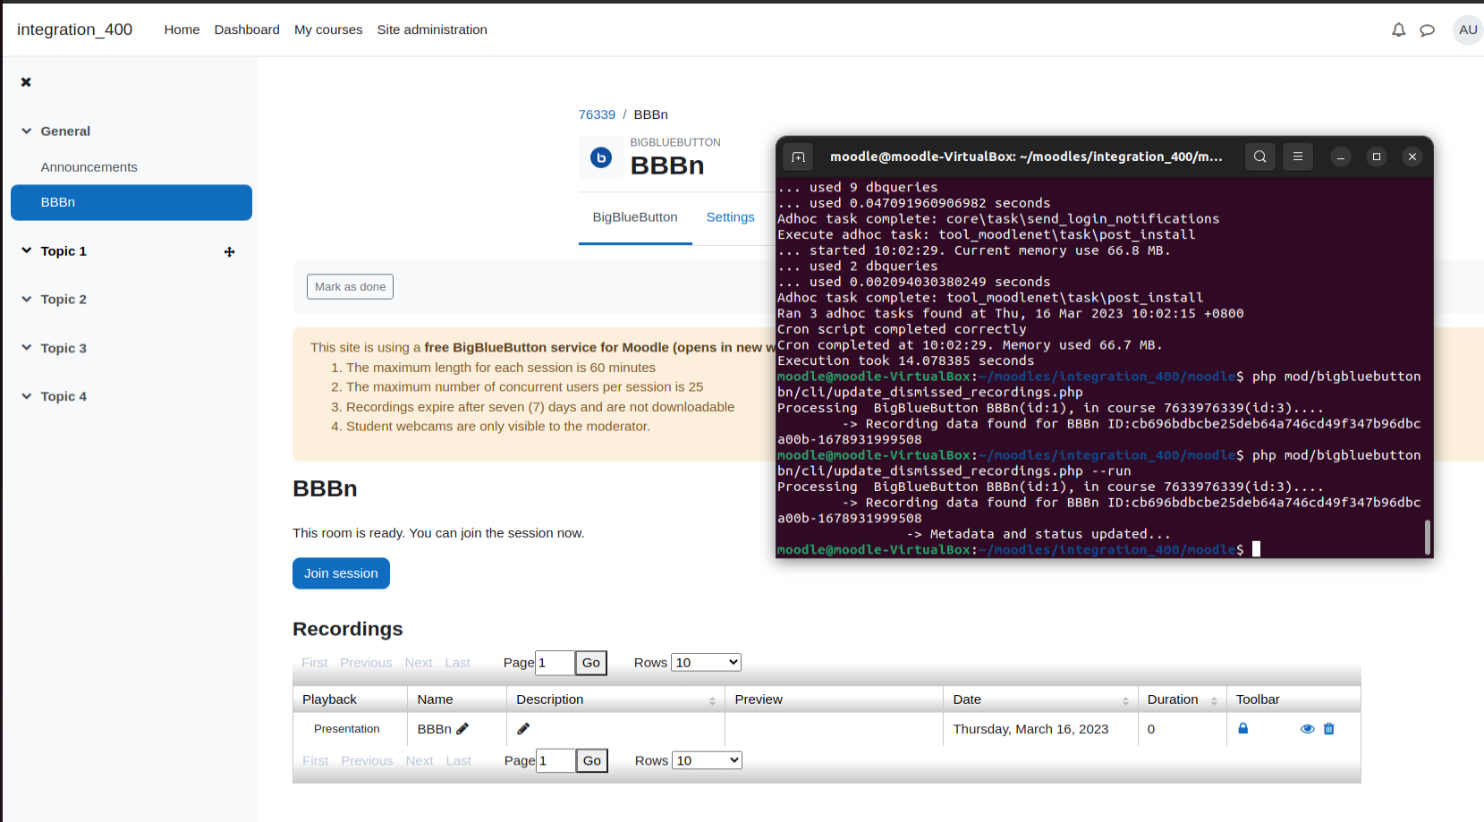Click the bottom Go button
1484x822 pixels.
pos(592,760)
